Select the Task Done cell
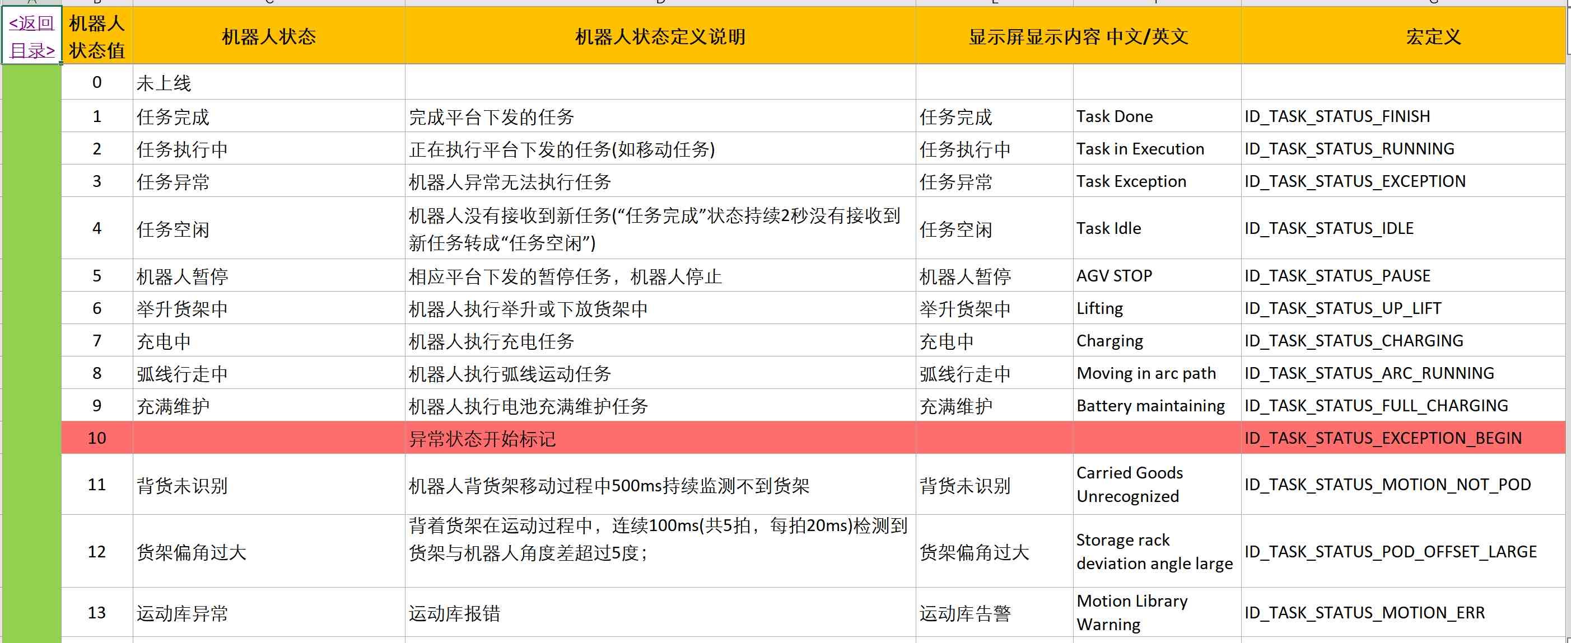The height and width of the screenshot is (643, 1571). coord(1114,116)
